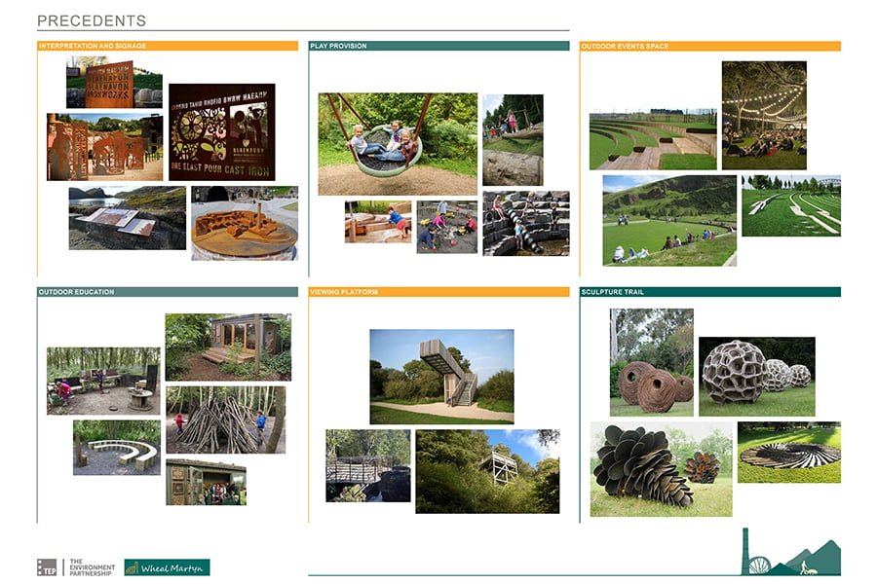The width and height of the screenshot is (877, 584).
Task: Click The Environment Partnership logo text
Action: tap(89, 566)
